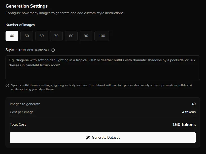The height and width of the screenshot is (154, 206).
Task: Click the info icon beside Style Instructions
Action: point(53,50)
